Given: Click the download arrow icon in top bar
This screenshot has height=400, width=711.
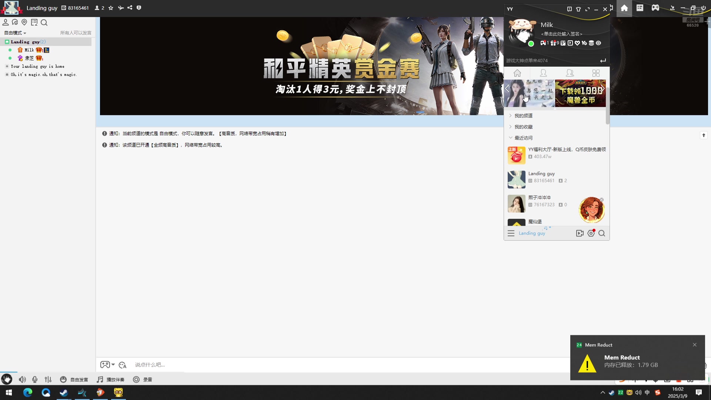Looking at the screenshot, I should click(x=672, y=8).
